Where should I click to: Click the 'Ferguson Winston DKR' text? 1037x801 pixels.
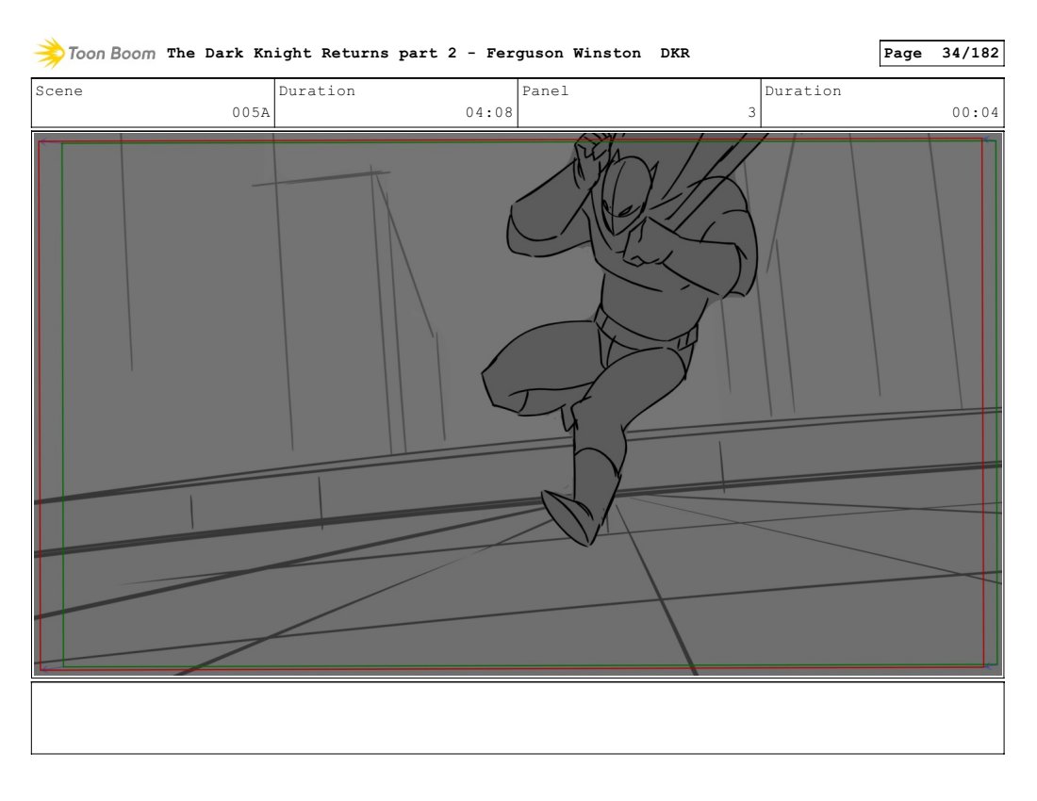click(x=588, y=53)
